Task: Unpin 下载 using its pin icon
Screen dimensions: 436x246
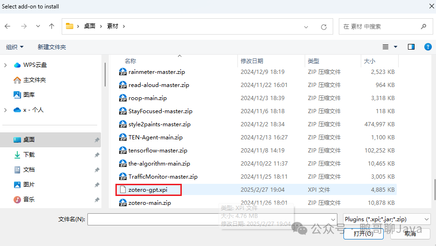Action: coord(97,155)
